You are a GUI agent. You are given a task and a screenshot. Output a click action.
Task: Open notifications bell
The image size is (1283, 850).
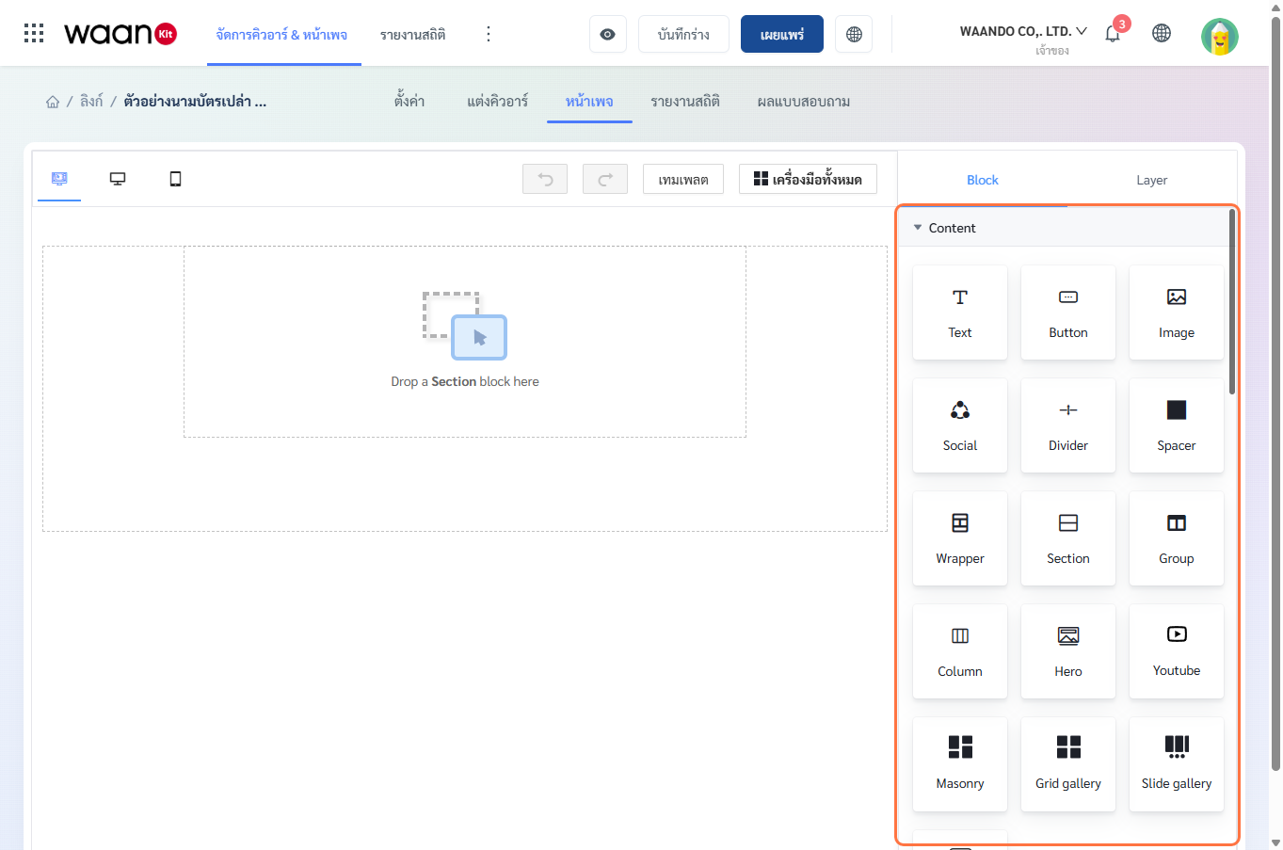(x=1113, y=33)
